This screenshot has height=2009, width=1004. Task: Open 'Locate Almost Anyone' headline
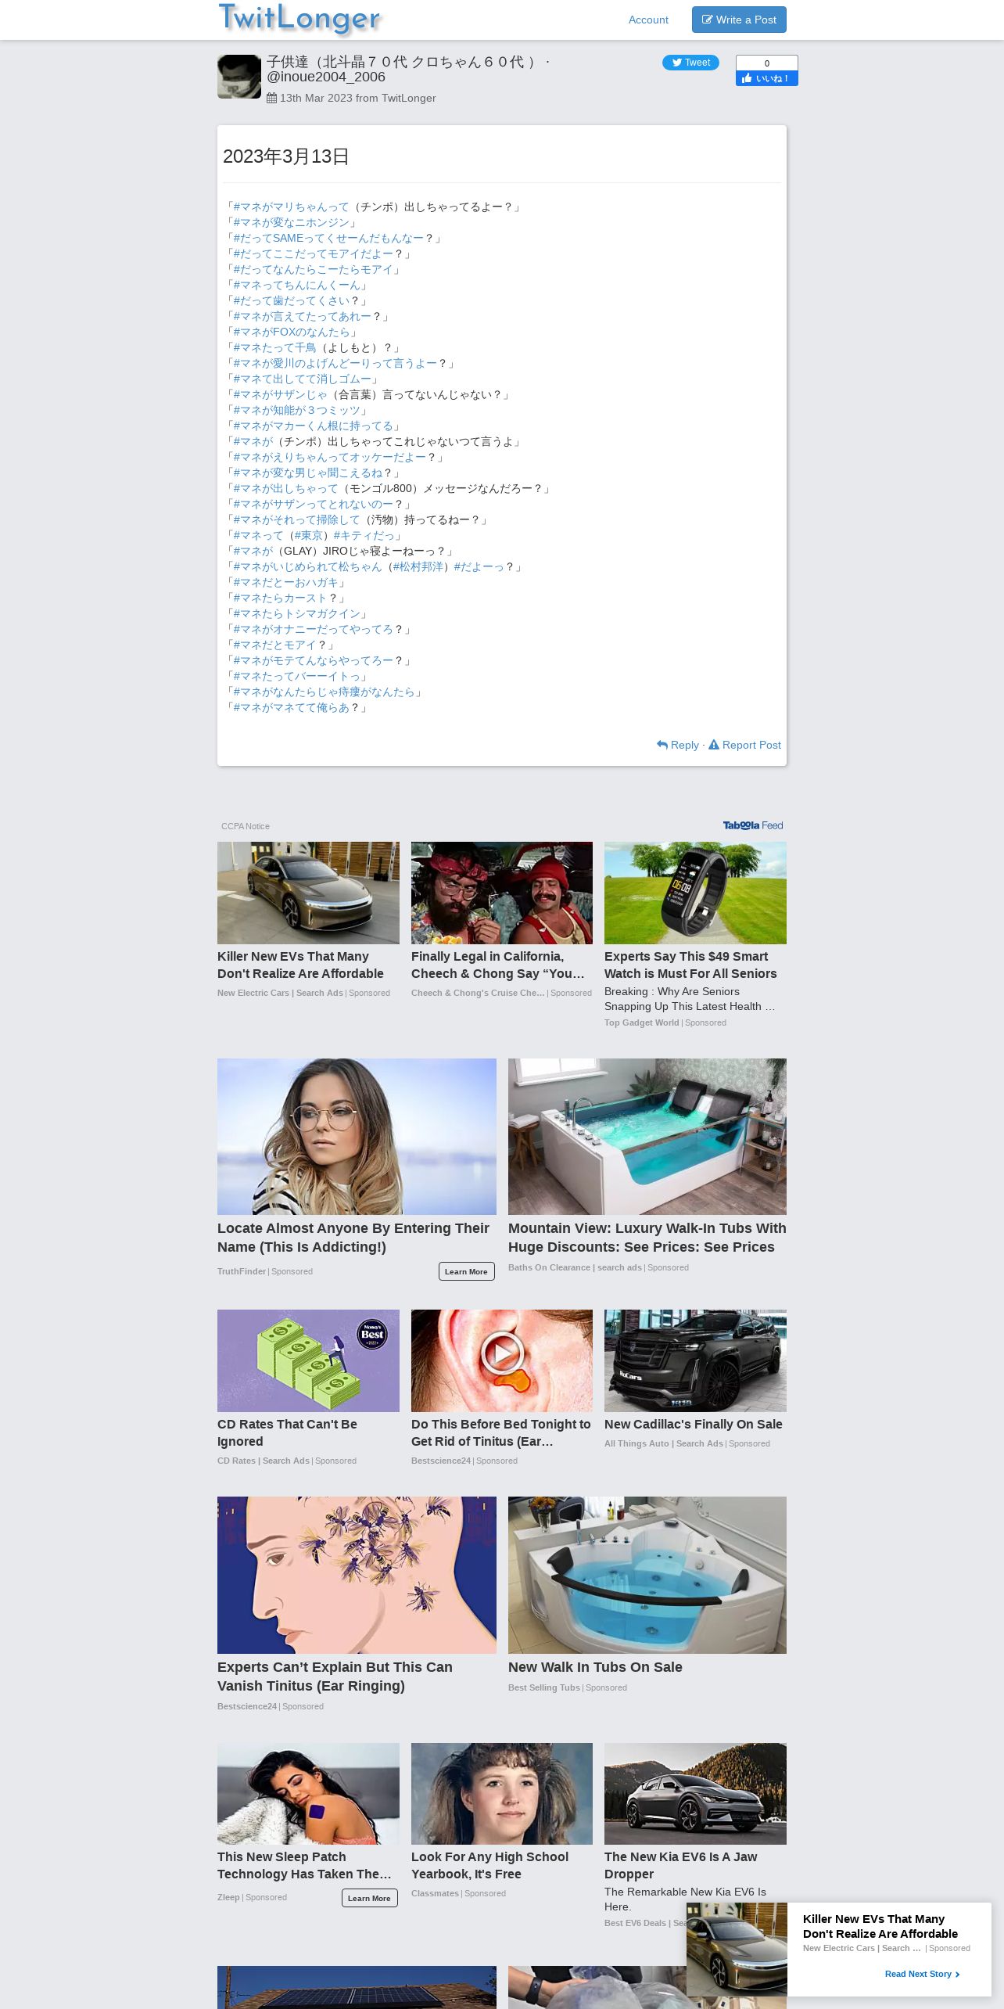point(353,1238)
